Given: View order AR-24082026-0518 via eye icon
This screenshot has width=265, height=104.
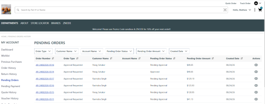Looking at the screenshot, I should click(256, 65).
